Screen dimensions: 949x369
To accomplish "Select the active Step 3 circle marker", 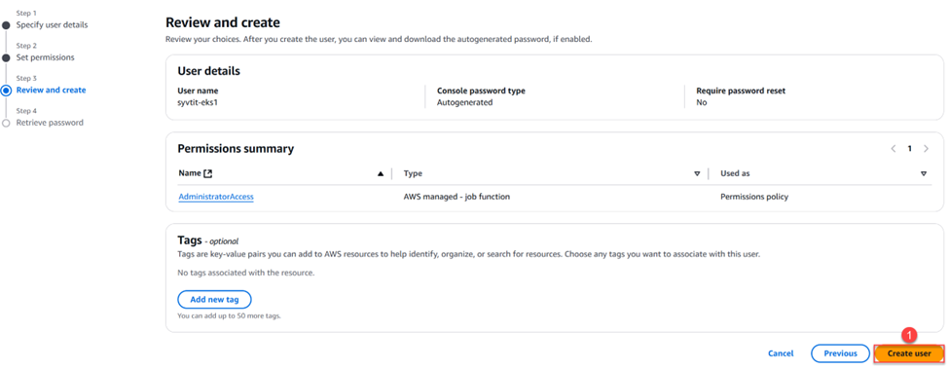I will pyautogui.click(x=6, y=91).
